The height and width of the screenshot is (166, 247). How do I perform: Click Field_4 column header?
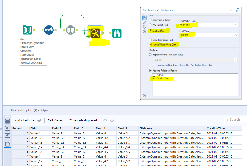click(x=106, y=128)
